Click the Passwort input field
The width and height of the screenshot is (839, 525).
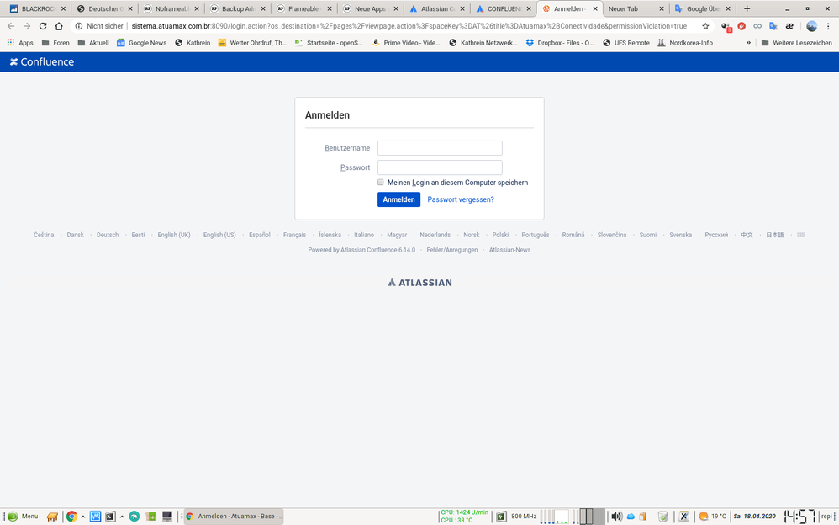[440, 167]
